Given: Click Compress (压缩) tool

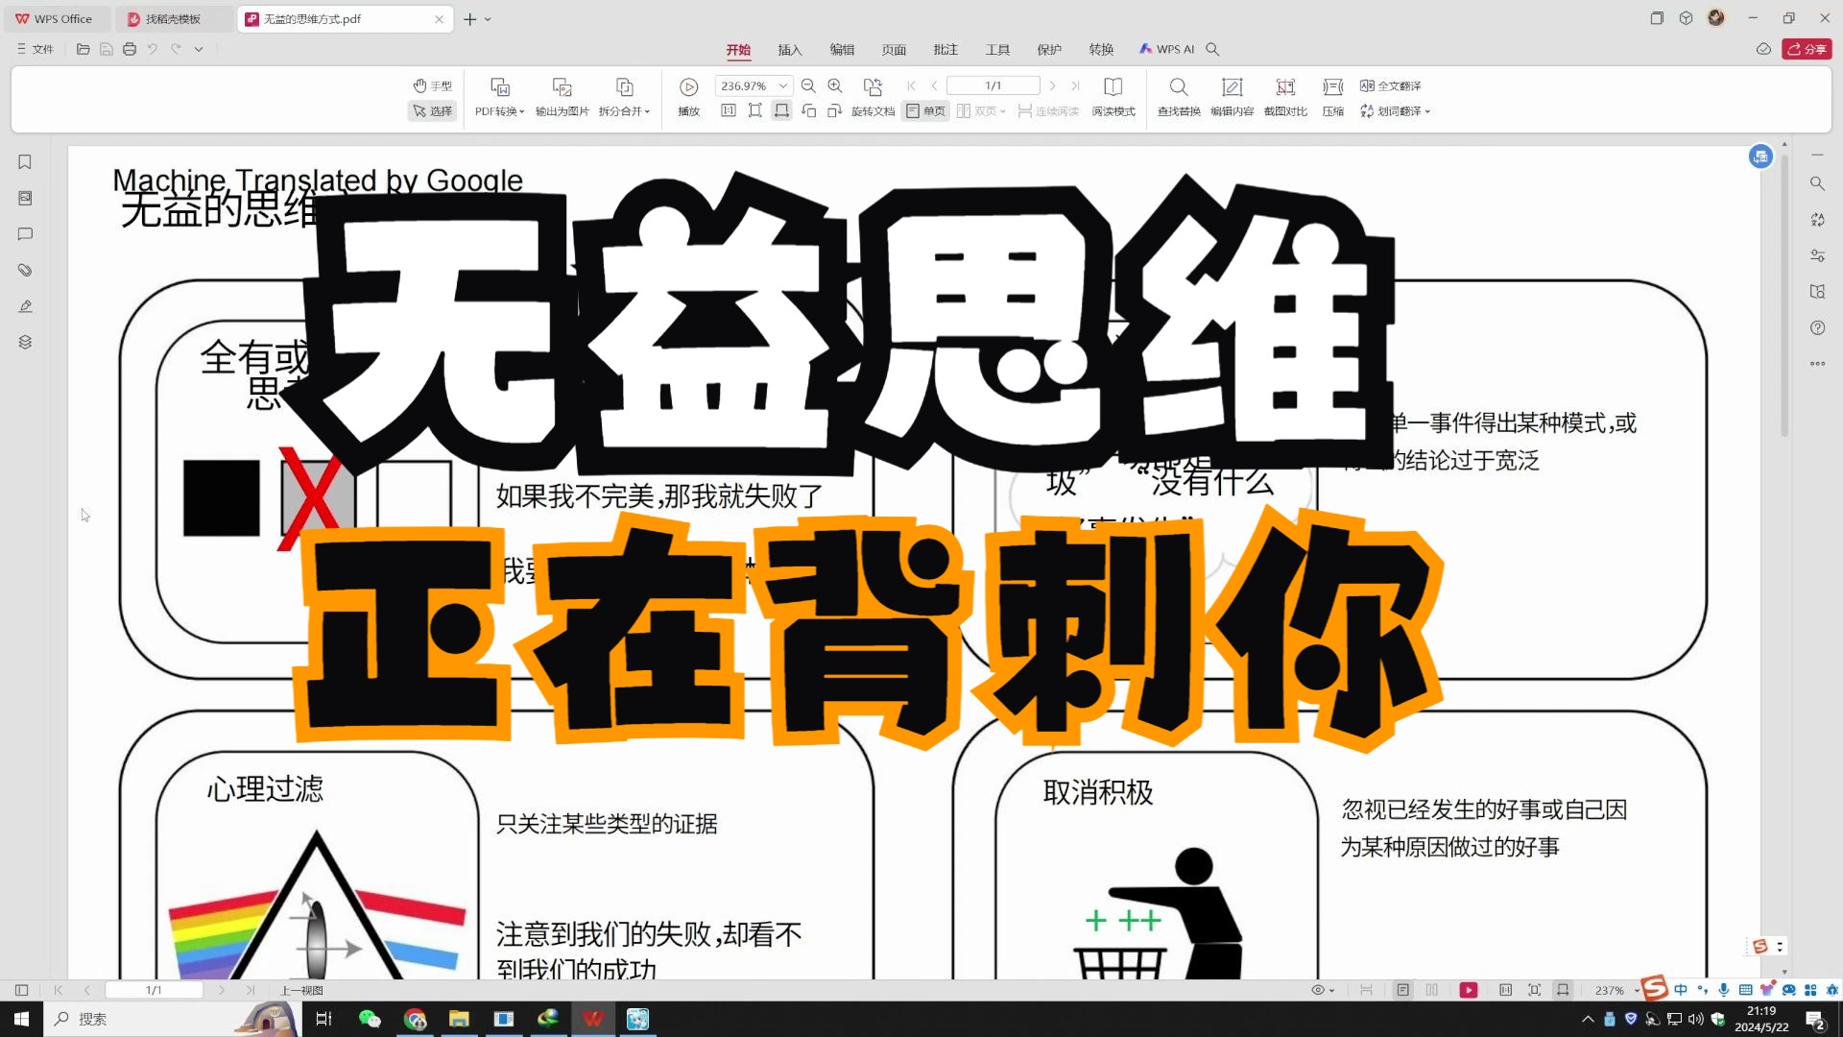Looking at the screenshot, I should (1333, 98).
